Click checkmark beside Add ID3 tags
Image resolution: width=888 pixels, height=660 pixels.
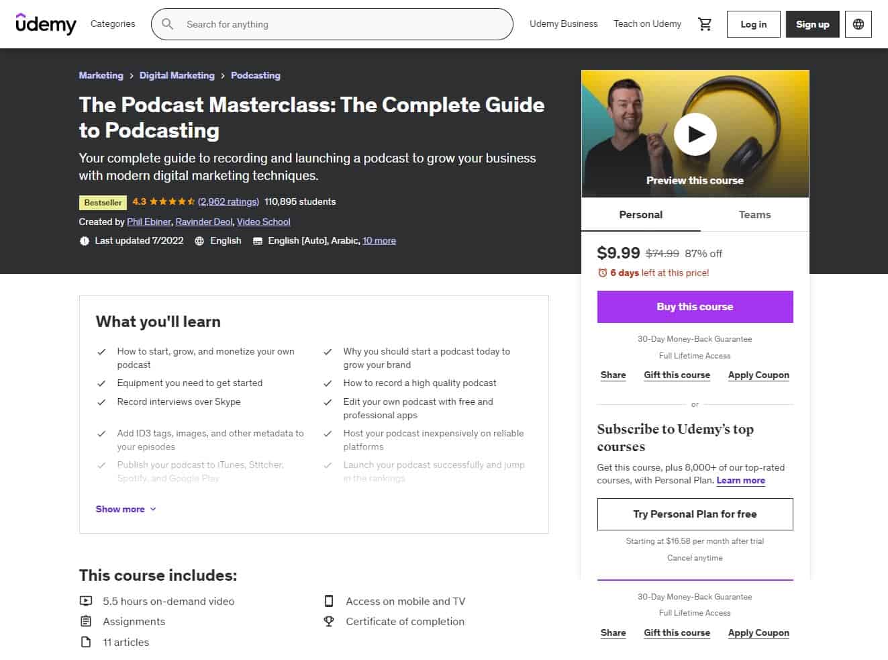101,434
